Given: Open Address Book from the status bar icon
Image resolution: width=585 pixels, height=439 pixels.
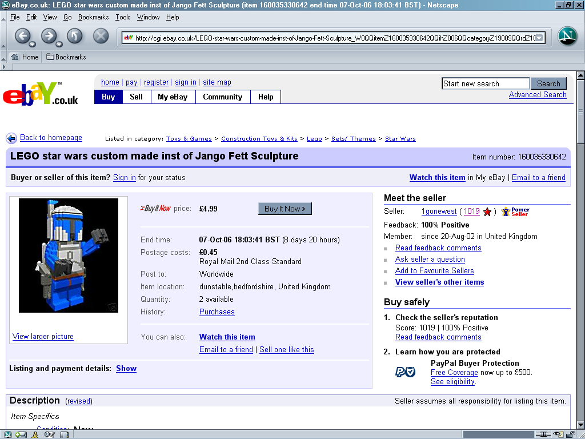Looking at the screenshot, I should (65, 434).
